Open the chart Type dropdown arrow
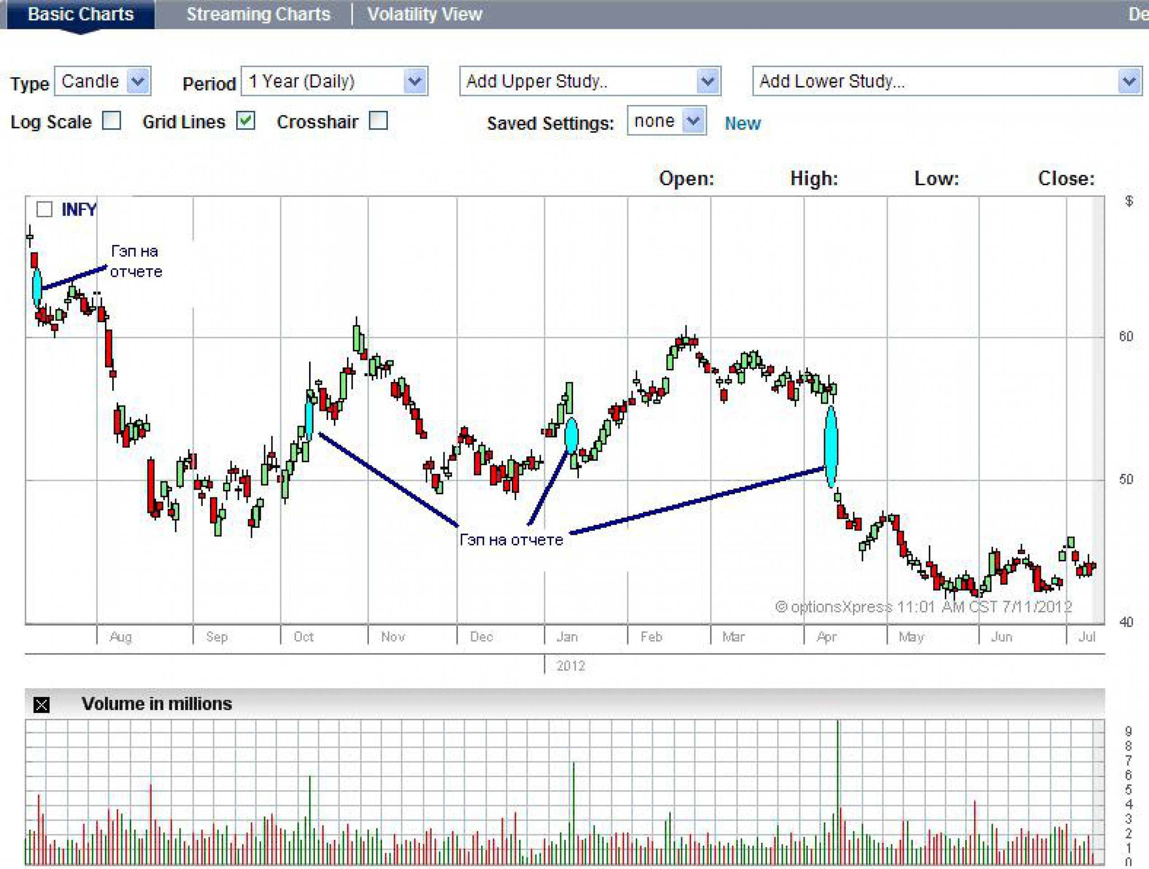This screenshot has height=869, width=1149. pos(138,81)
